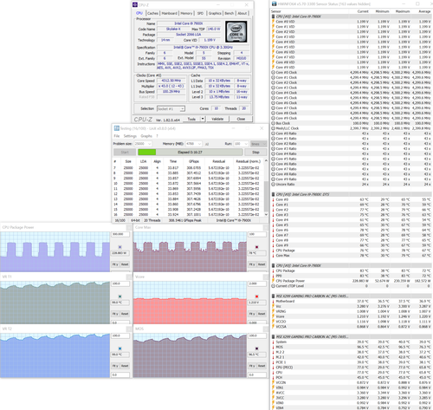
Task: Click the Stop button in LinX
Action: pyautogui.click(x=255, y=152)
